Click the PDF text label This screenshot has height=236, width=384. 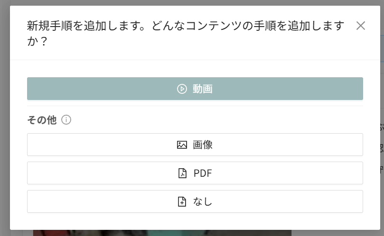point(203,173)
